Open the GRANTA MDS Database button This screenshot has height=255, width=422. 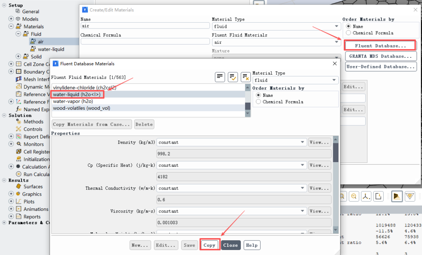tap(381, 56)
